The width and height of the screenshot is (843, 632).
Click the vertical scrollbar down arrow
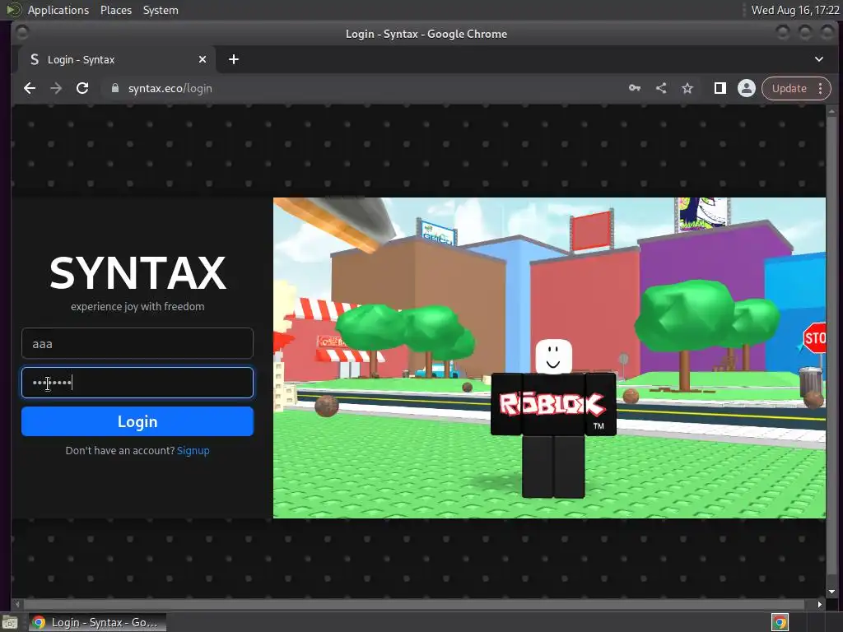coord(831,592)
